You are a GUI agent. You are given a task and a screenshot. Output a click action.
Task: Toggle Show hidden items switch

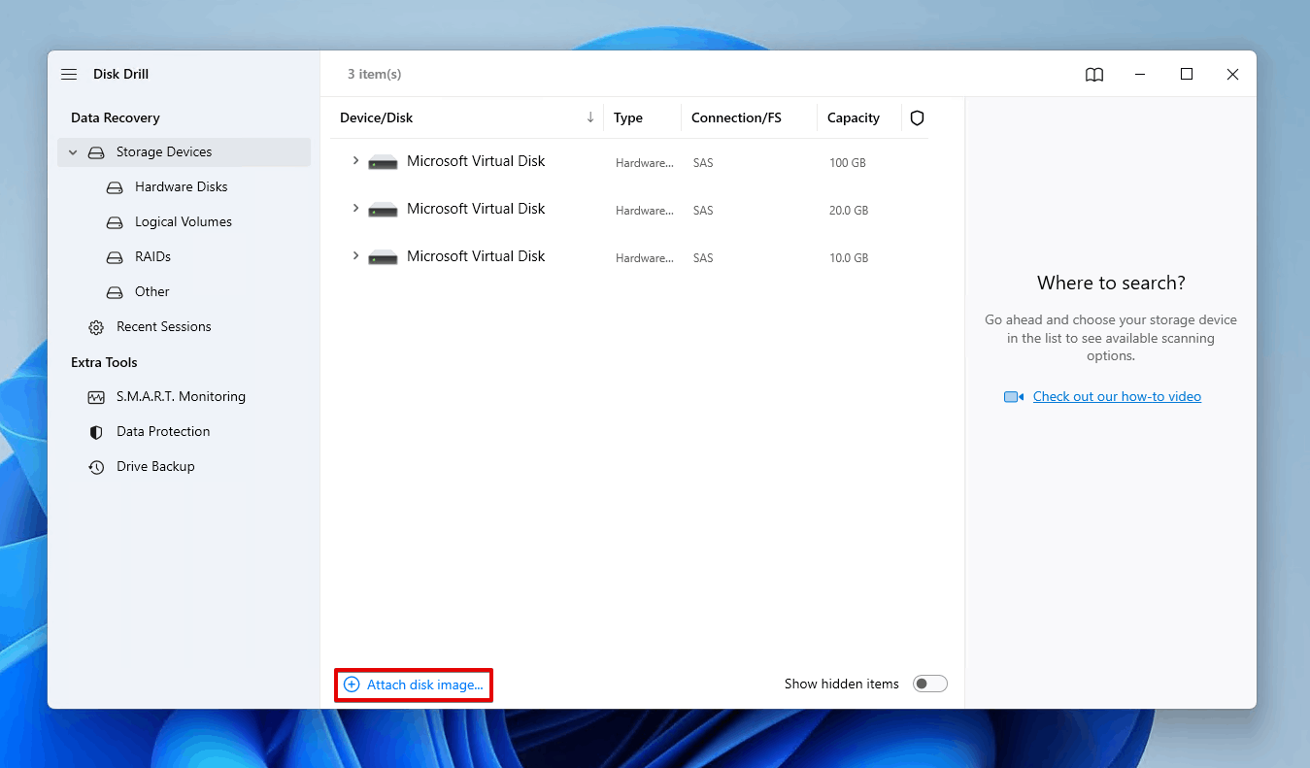(x=929, y=685)
